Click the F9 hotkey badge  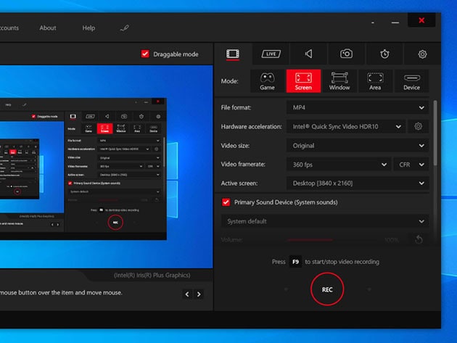click(x=295, y=262)
